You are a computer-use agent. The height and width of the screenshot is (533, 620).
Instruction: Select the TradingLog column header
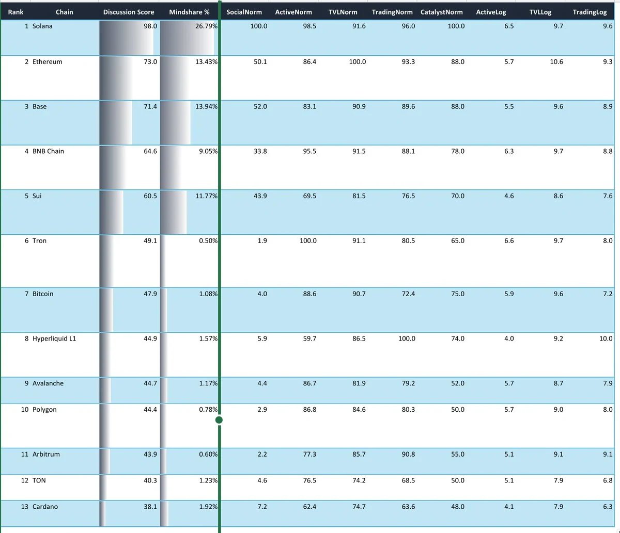(590, 12)
